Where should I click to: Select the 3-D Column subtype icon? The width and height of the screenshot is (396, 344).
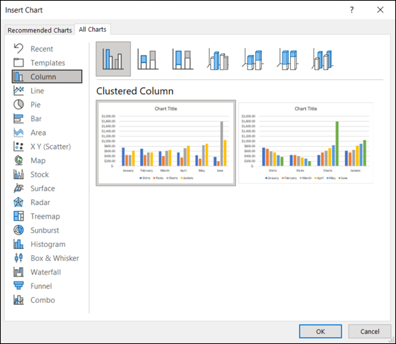[x=322, y=59]
